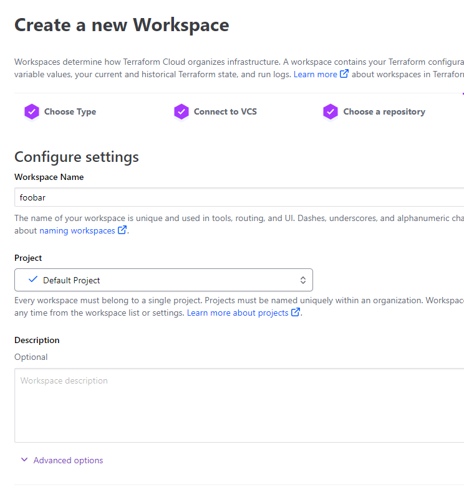This screenshot has width=464, height=495.
Task: Open the Learn more link about workspaces
Action: tap(315, 74)
